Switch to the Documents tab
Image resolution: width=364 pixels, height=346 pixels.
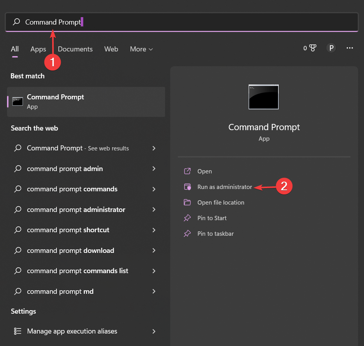pos(75,49)
